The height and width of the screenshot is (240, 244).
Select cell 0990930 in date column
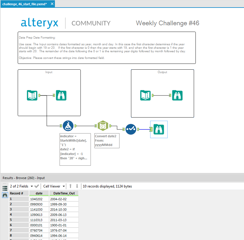point(39,204)
